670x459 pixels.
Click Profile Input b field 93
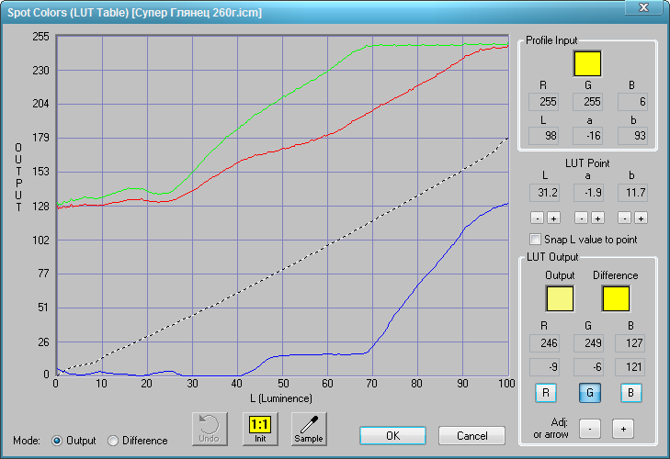tap(633, 136)
